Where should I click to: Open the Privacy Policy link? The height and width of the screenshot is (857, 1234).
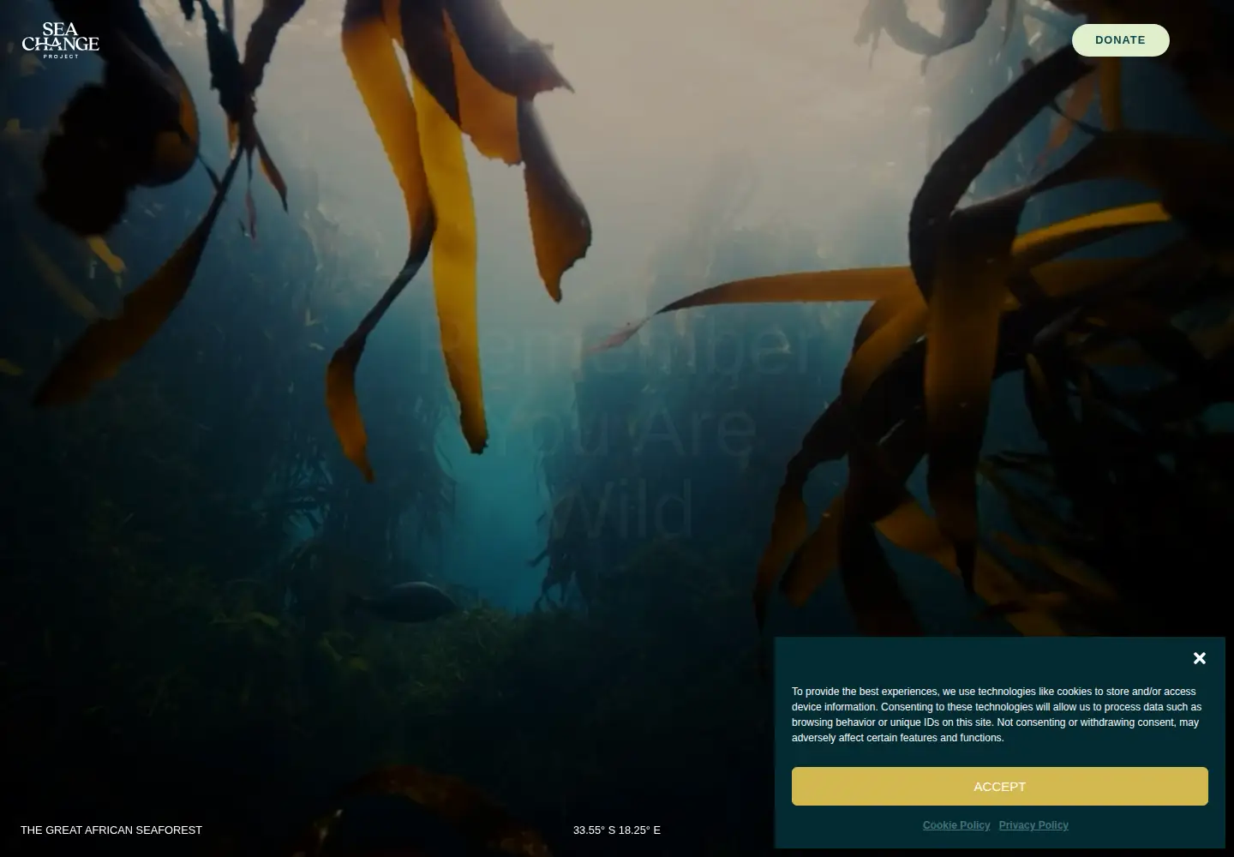[1033, 825]
